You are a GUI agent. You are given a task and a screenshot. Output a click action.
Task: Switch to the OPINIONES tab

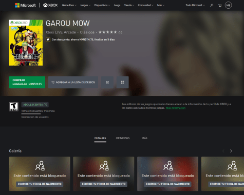tap(123, 138)
